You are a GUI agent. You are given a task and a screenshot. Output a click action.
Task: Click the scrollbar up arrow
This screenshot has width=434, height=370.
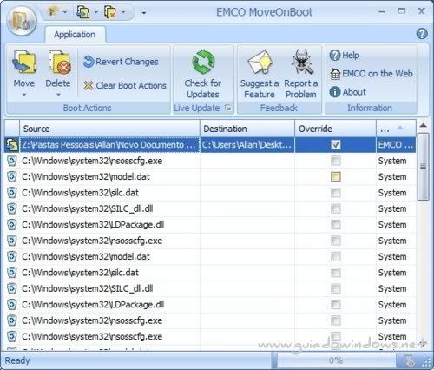coord(424,126)
